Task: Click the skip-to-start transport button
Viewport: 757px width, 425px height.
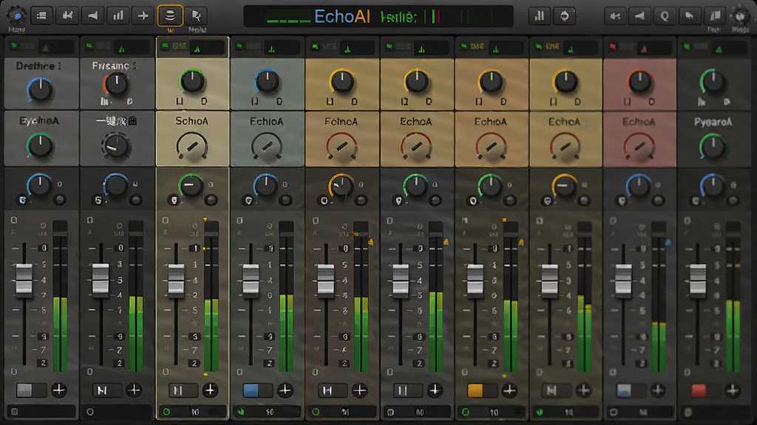Action: [x=67, y=16]
